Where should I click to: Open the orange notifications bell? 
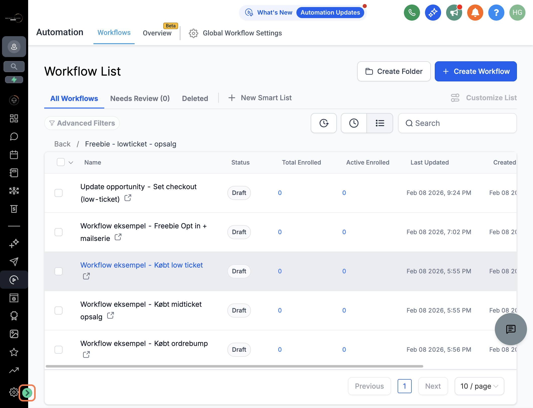[x=475, y=13]
